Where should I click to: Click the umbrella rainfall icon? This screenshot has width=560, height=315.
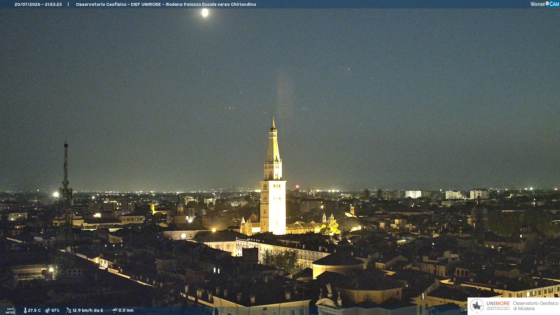point(115,310)
